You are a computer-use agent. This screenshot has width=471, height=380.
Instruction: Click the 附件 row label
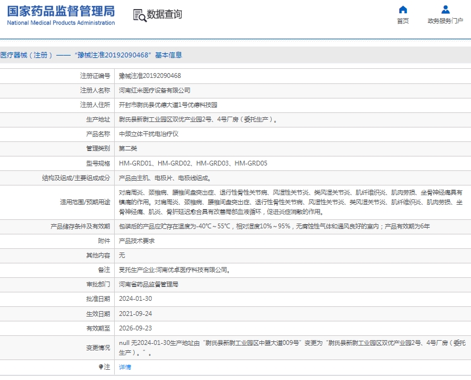click(x=104, y=241)
